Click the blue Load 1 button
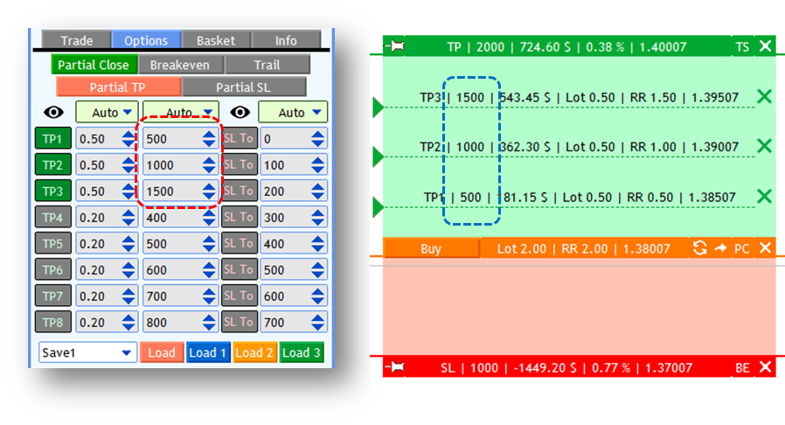Viewport: 785px width, 425px height. (207, 352)
